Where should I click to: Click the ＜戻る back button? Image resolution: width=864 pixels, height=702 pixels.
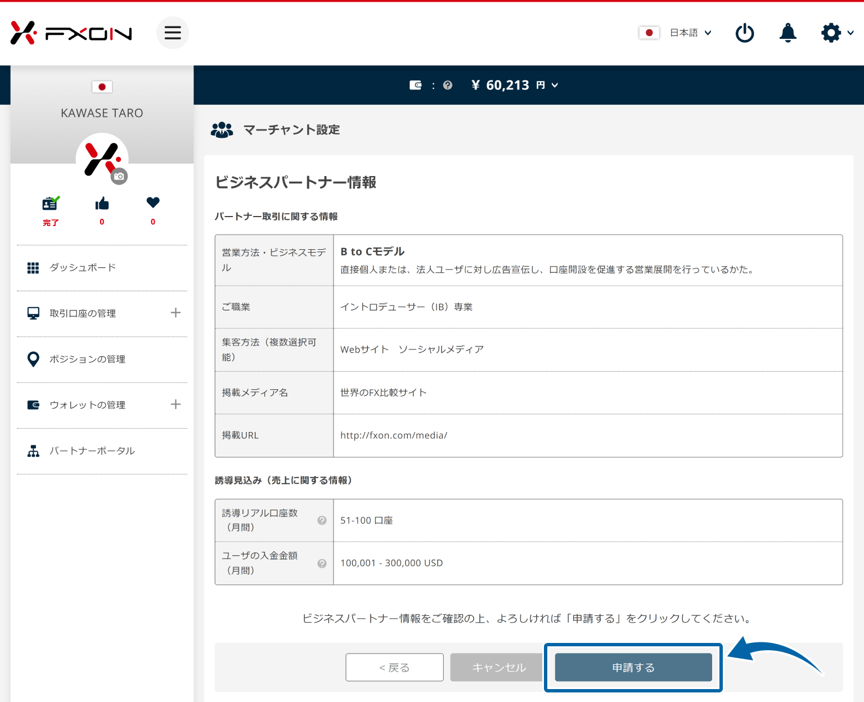point(394,668)
